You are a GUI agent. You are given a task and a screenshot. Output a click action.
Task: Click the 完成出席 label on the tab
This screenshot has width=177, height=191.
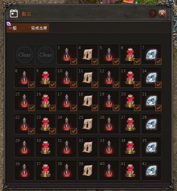(x=39, y=28)
